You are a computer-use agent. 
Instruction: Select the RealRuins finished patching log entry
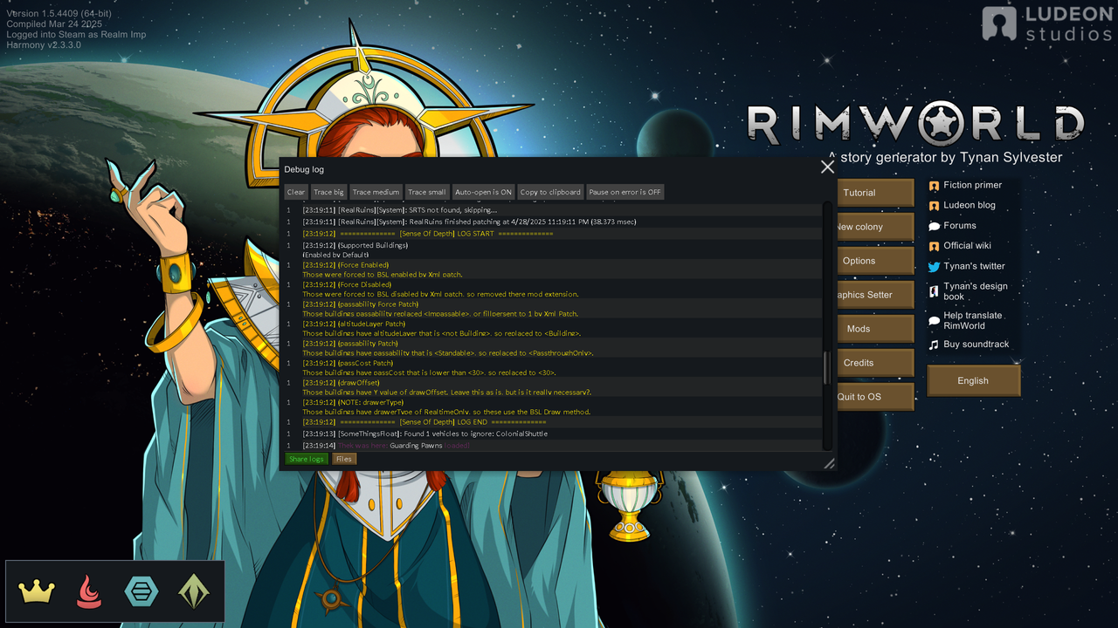(554, 222)
